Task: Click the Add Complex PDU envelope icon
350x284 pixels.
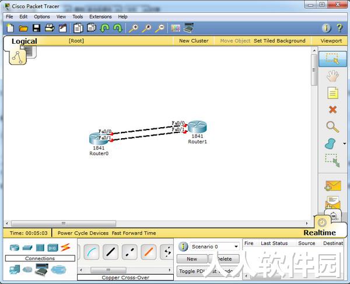Action: (333, 202)
